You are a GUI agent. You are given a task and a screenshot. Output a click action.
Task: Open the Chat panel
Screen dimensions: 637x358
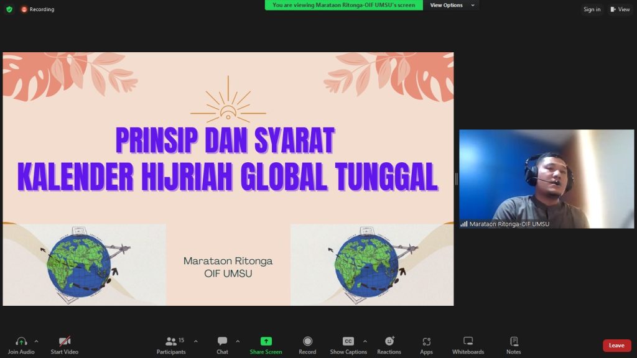pyautogui.click(x=222, y=345)
